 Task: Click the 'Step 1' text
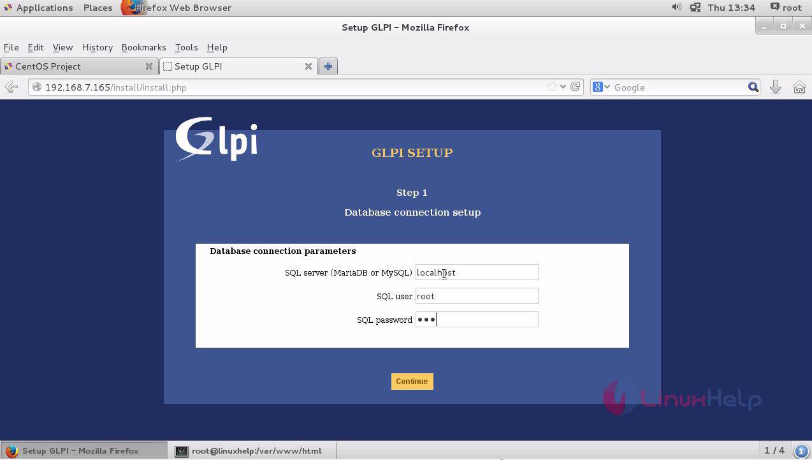(412, 193)
